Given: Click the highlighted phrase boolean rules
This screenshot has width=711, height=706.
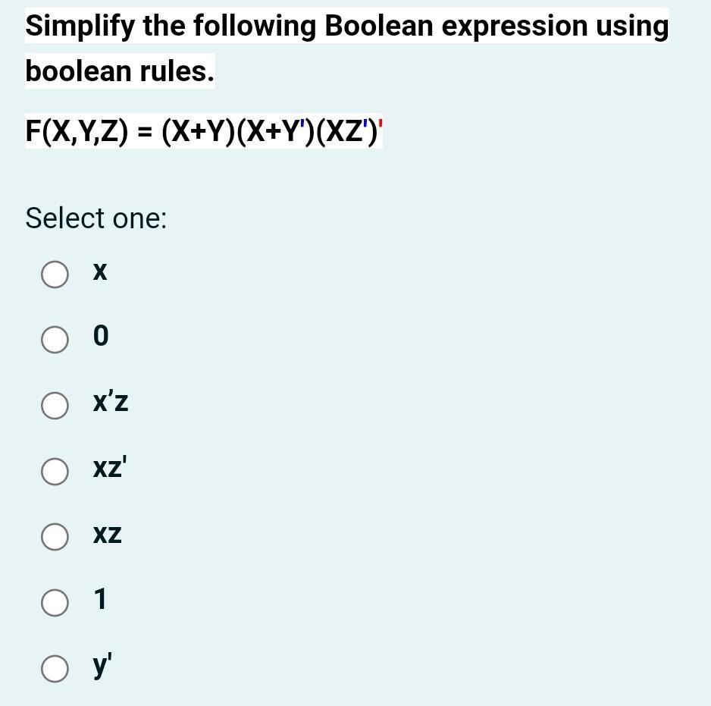Looking at the screenshot, I should 119,71.
